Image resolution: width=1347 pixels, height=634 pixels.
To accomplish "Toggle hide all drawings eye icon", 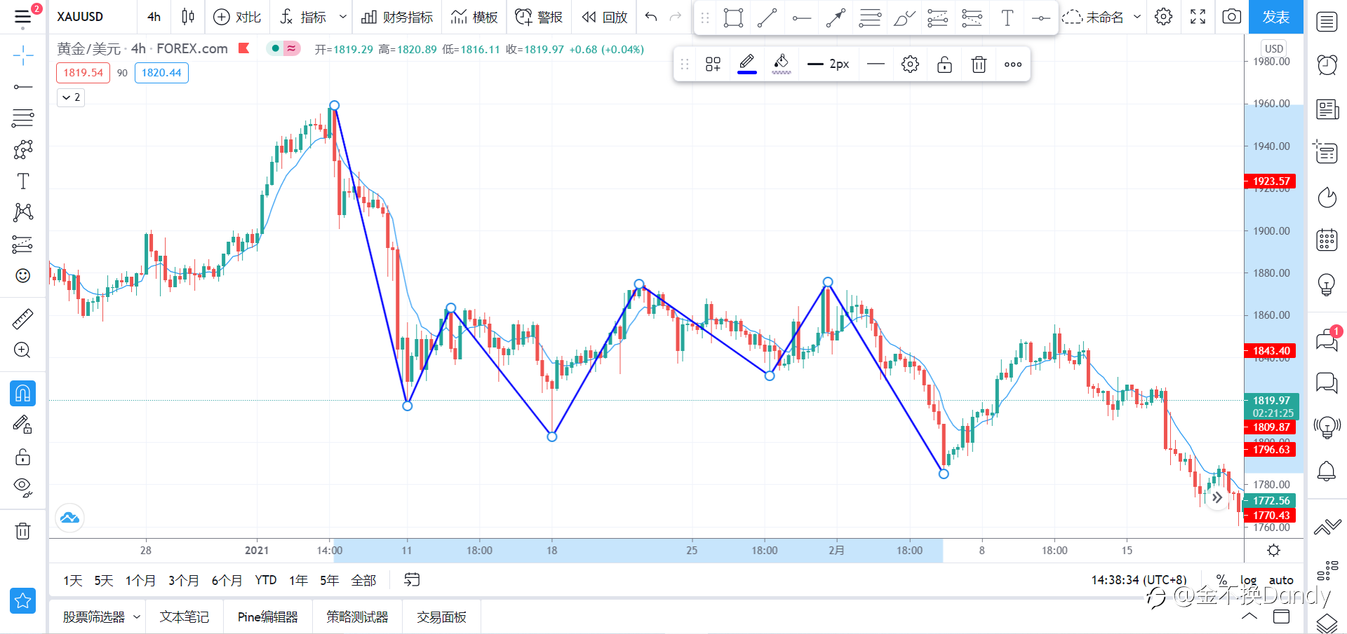I will [23, 488].
